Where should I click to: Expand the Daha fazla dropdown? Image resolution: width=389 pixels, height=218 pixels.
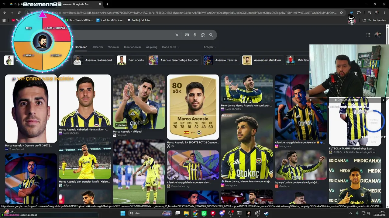[x=170, y=47]
